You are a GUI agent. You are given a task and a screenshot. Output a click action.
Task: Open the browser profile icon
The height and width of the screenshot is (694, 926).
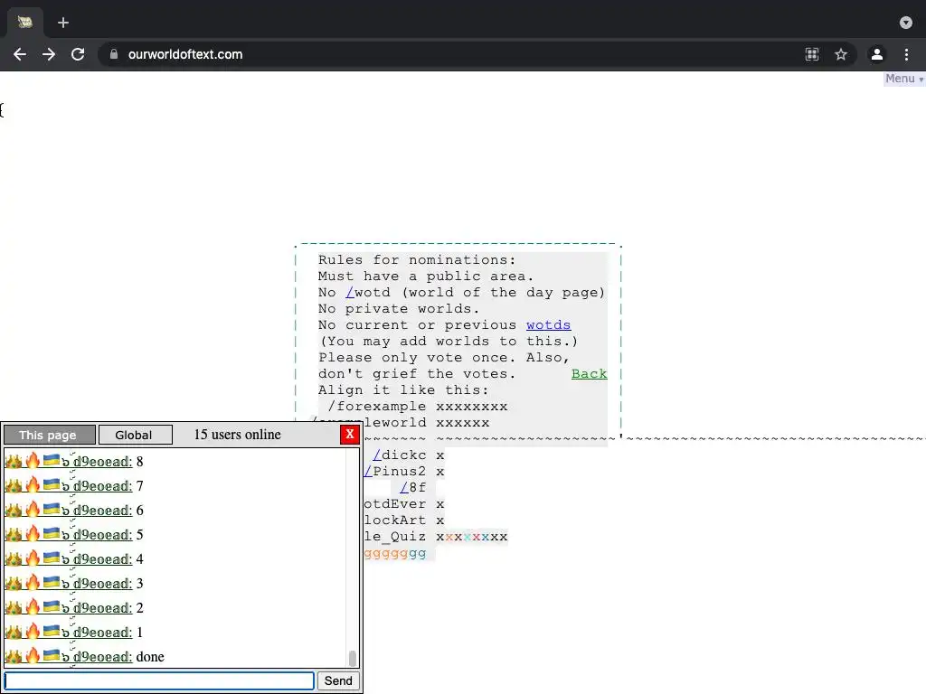click(x=877, y=54)
